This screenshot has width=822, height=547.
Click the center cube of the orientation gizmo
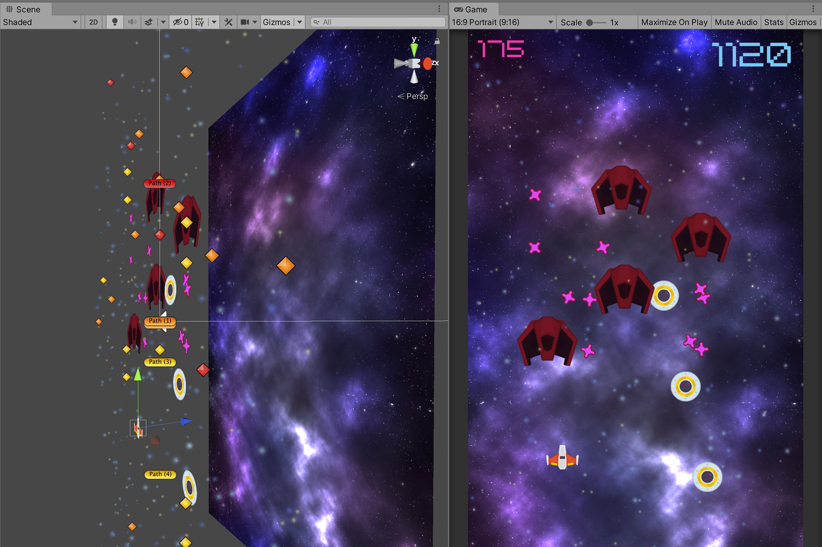tap(414, 63)
